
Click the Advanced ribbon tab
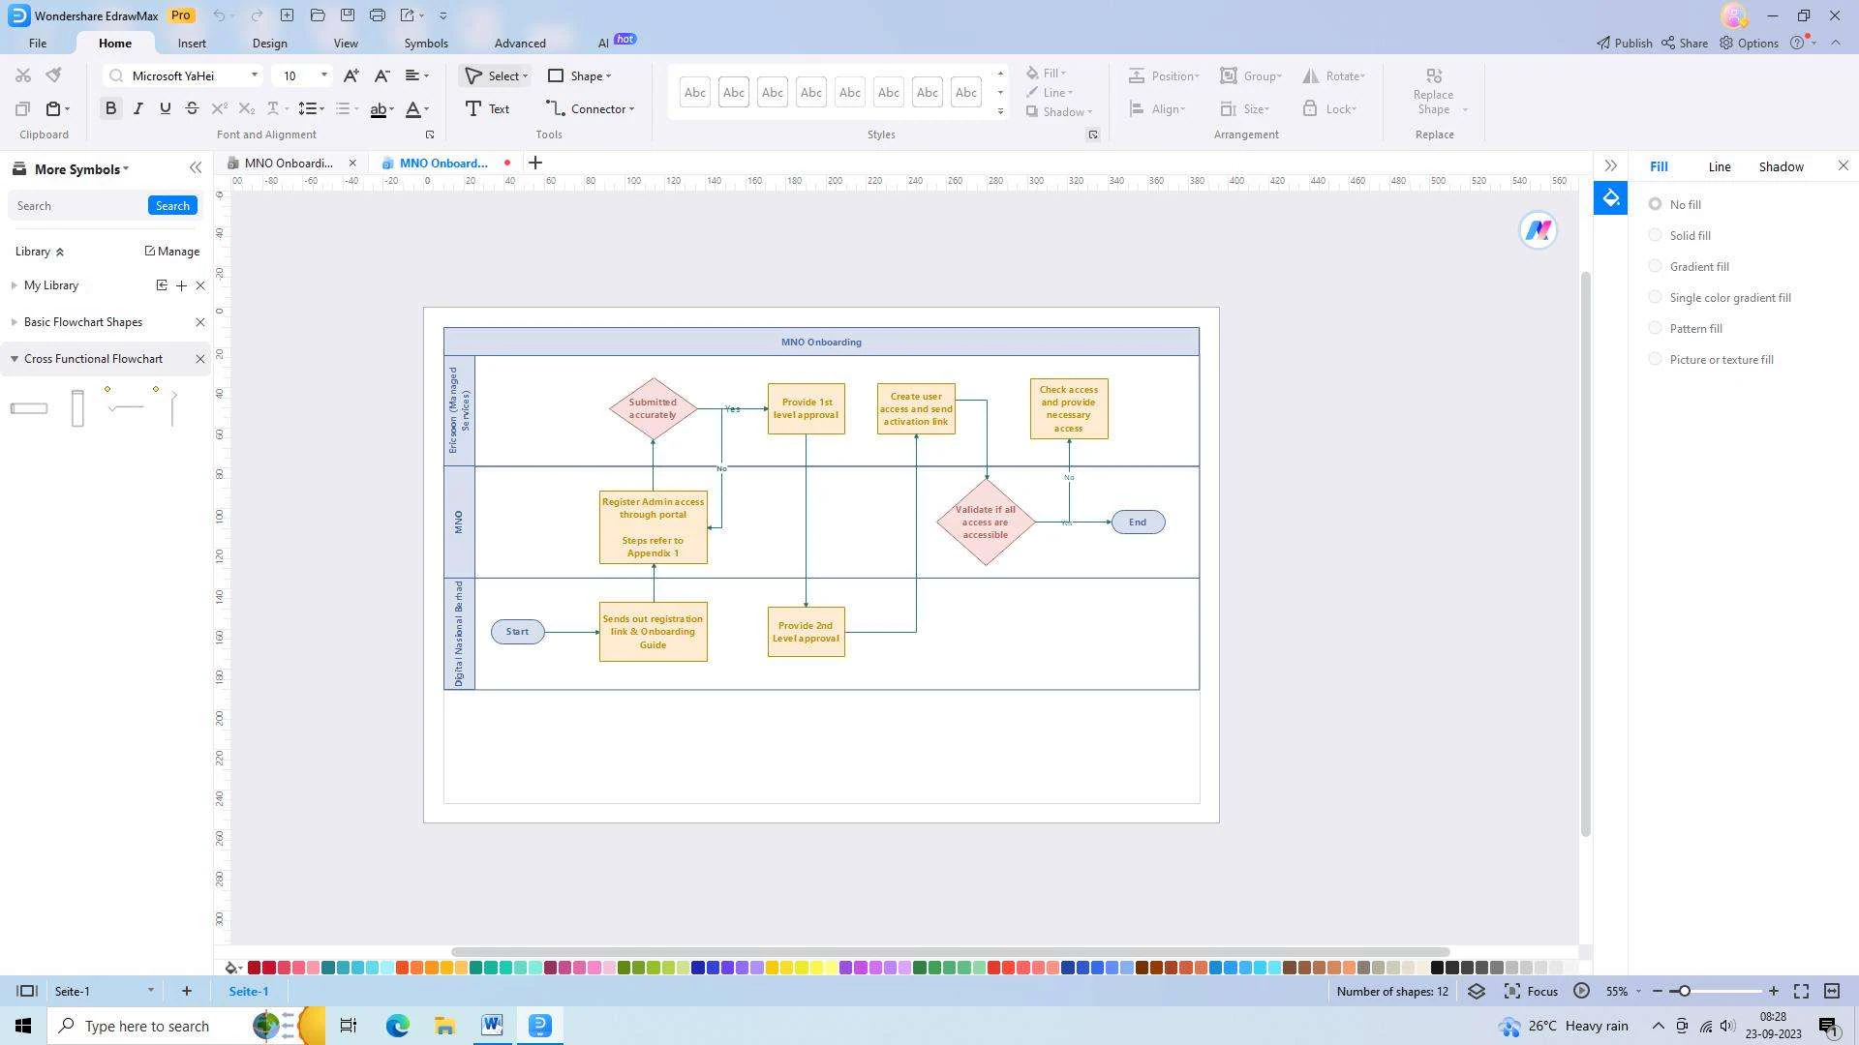[520, 43]
